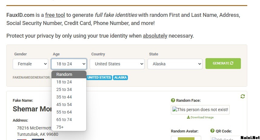Click the Random Face image placeholder
This screenshot has height=140, width=260.
pyautogui.click(x=200, y=110)
